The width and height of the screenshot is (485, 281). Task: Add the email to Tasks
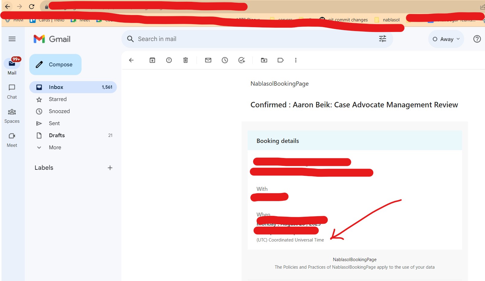pyautogui.click(x=241, y=60)
